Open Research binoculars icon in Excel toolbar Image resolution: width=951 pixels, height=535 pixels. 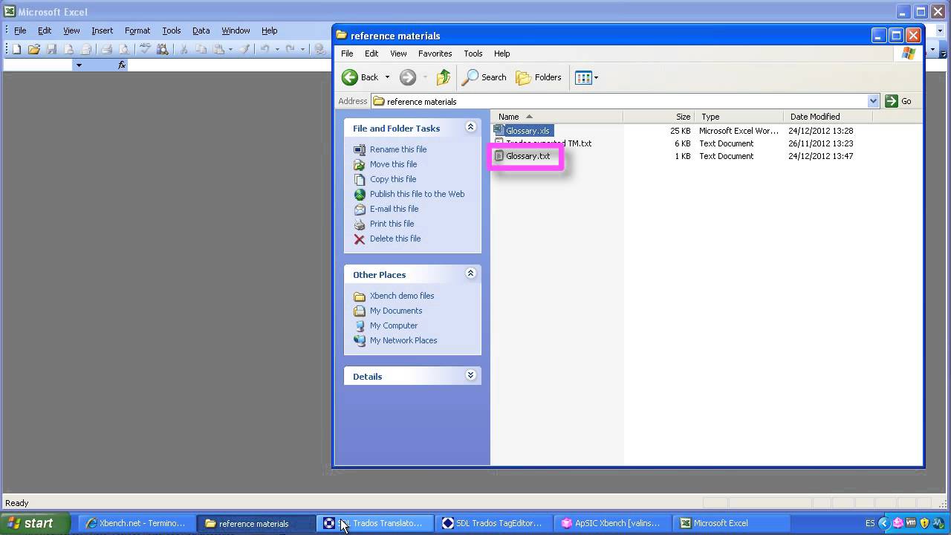click(162, 49)
